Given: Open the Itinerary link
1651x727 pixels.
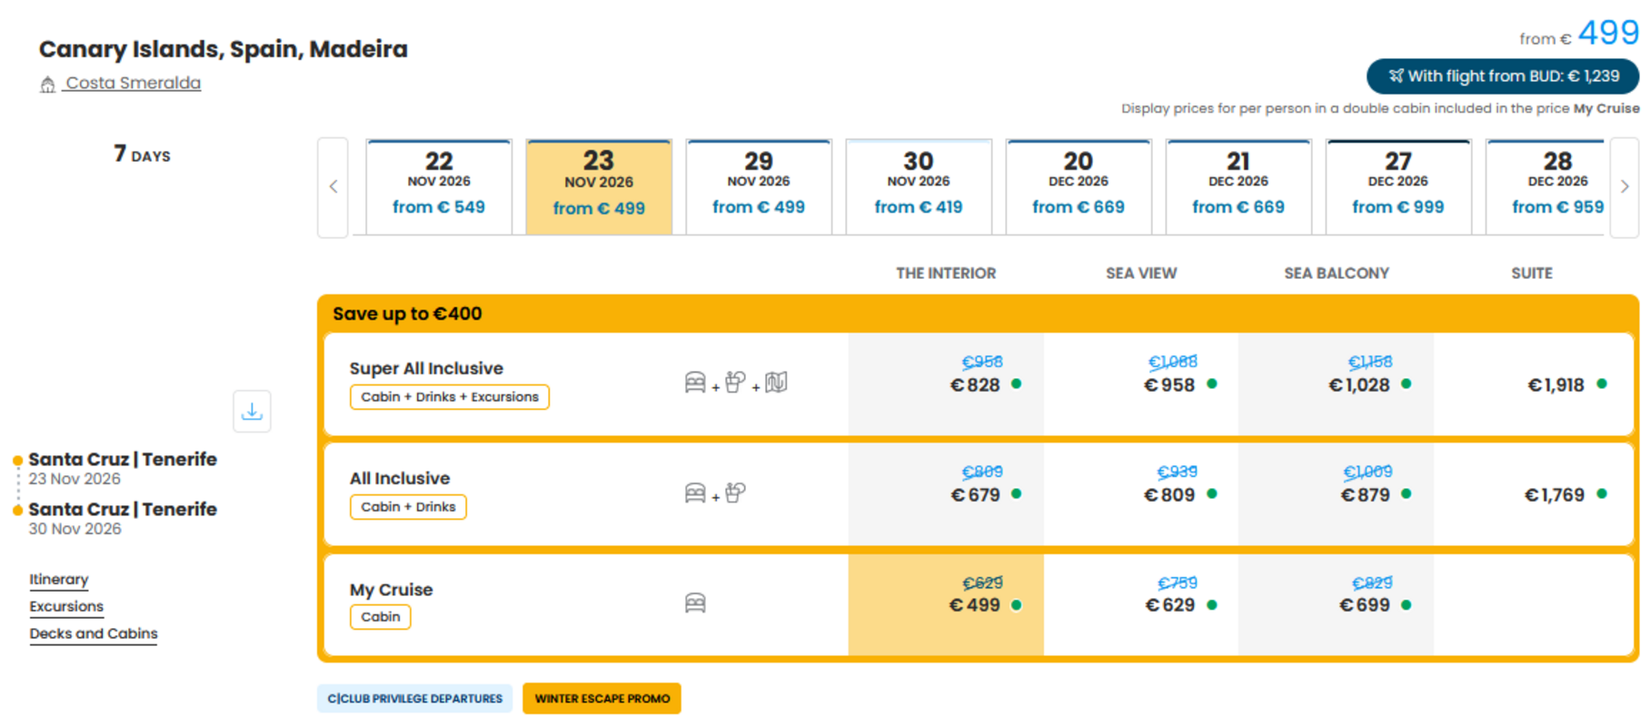Looking at the screenshot, I should (x=59, y=580).
